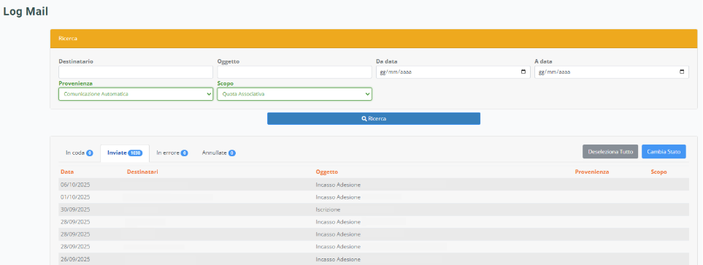Click the Scopo column header
The image size is (703, 265).
tap(658, 172)
